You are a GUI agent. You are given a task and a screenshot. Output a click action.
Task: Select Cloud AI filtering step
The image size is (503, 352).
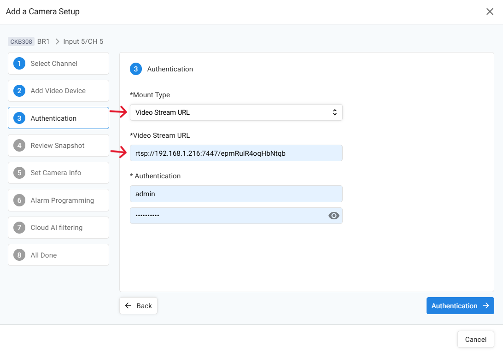(58, 228)
